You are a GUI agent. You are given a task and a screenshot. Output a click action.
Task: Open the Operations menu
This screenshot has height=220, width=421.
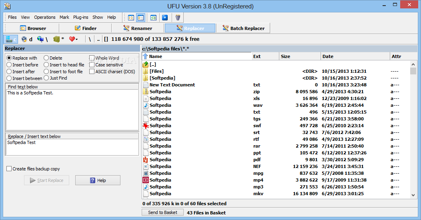pos(44,17)
